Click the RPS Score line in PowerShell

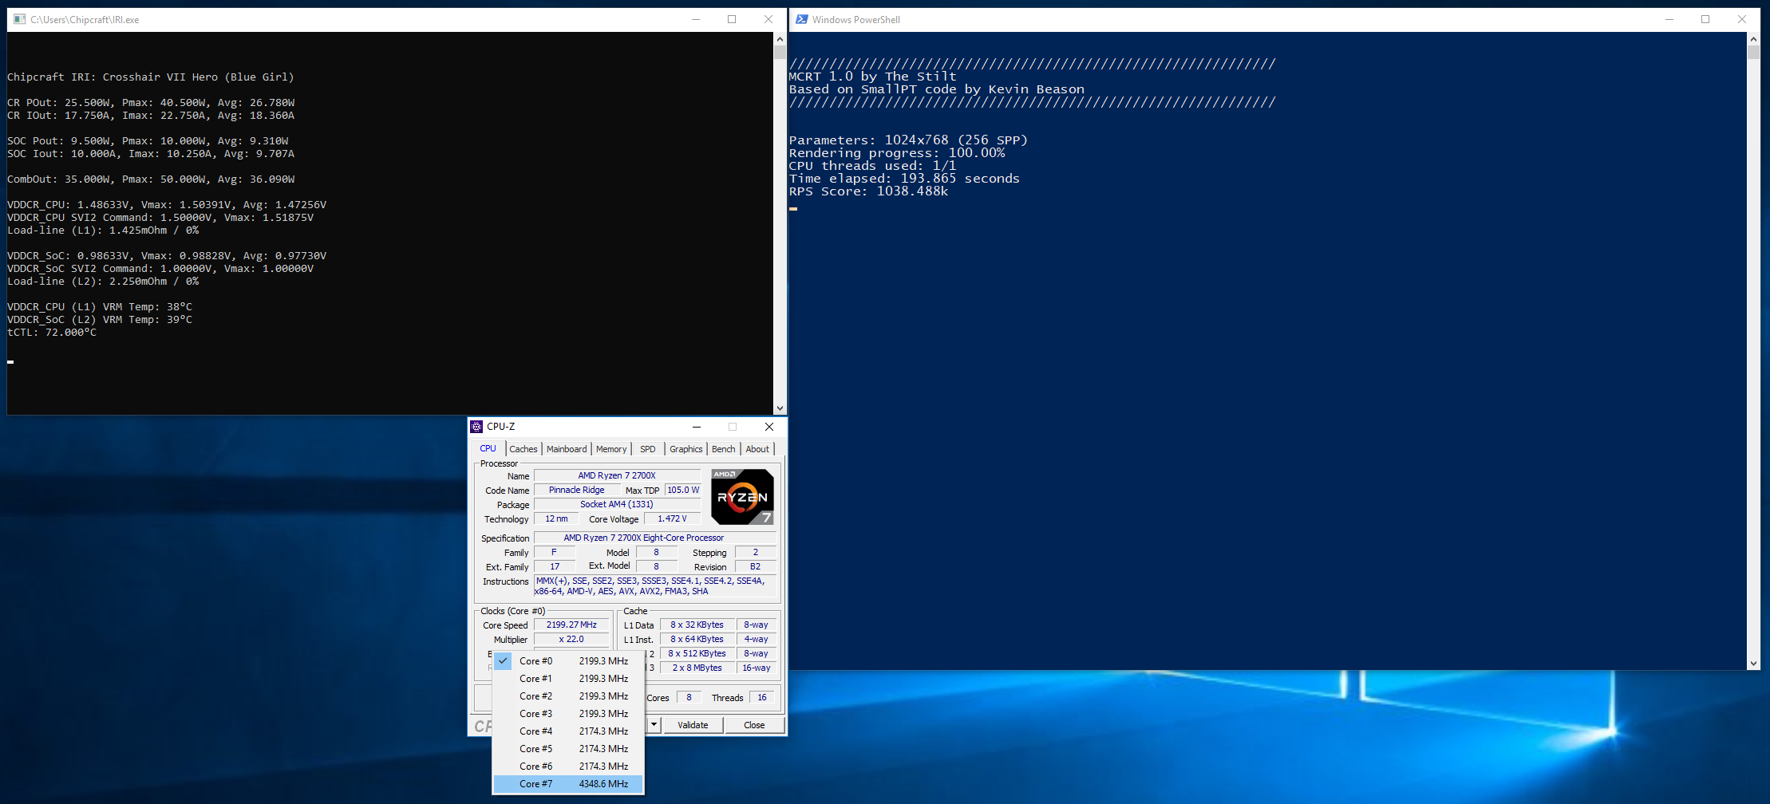tap(868, 191)
